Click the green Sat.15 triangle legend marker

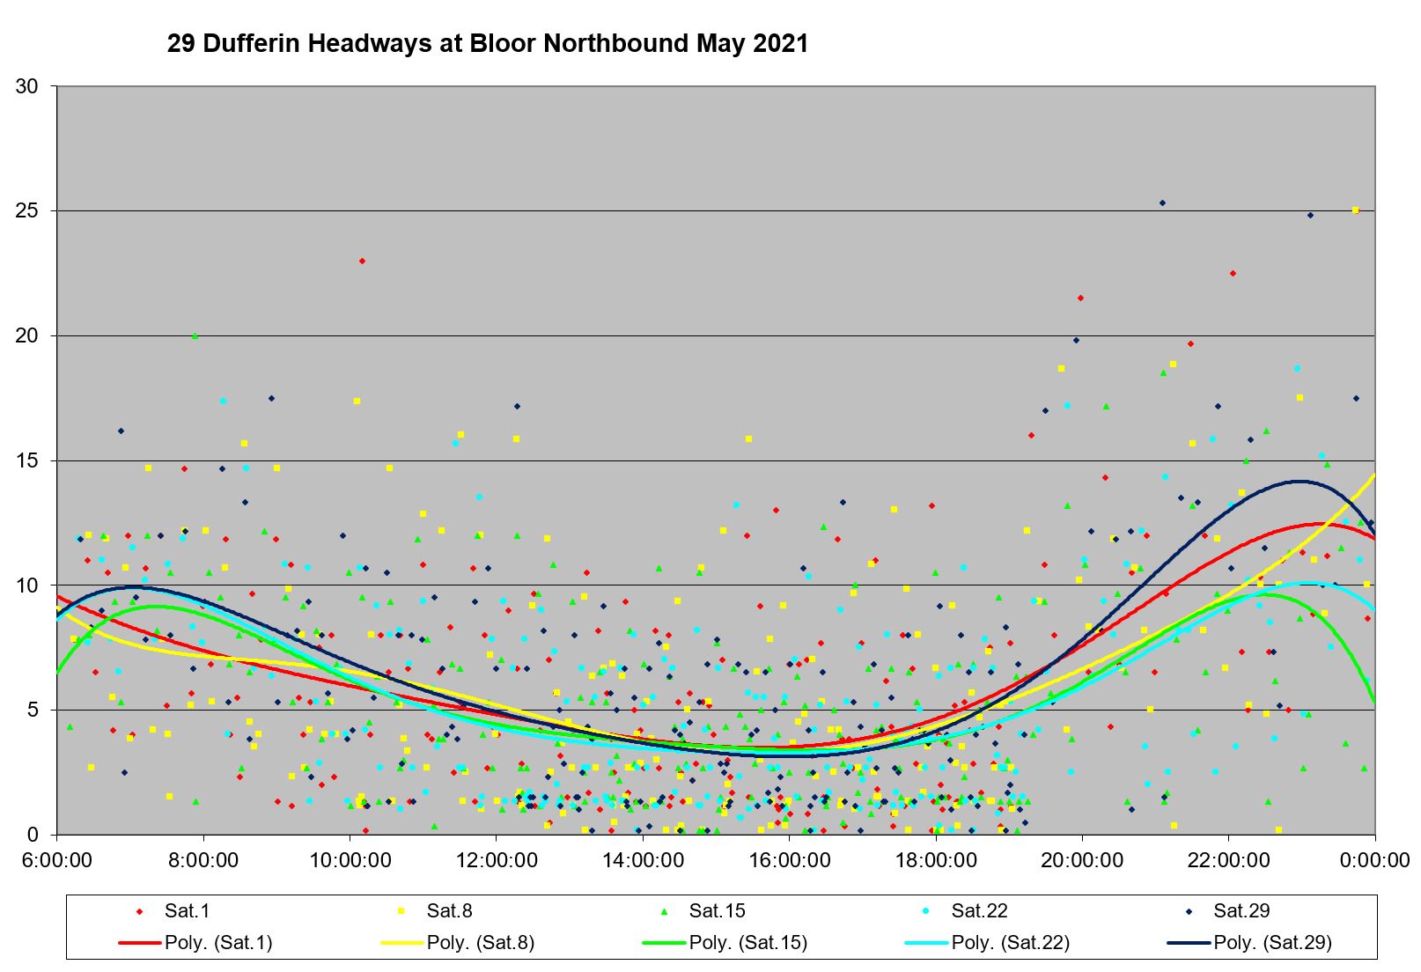point(665,911)
